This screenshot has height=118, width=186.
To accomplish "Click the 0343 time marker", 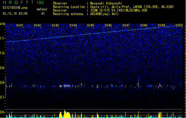I will pos(55,25).
